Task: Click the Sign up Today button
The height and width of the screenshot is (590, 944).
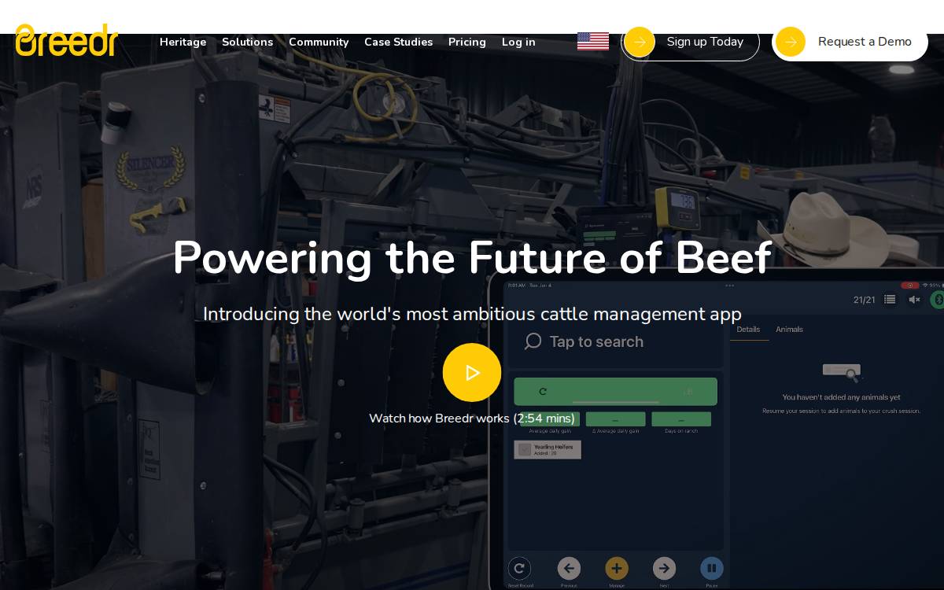Action: pos(690,42)
